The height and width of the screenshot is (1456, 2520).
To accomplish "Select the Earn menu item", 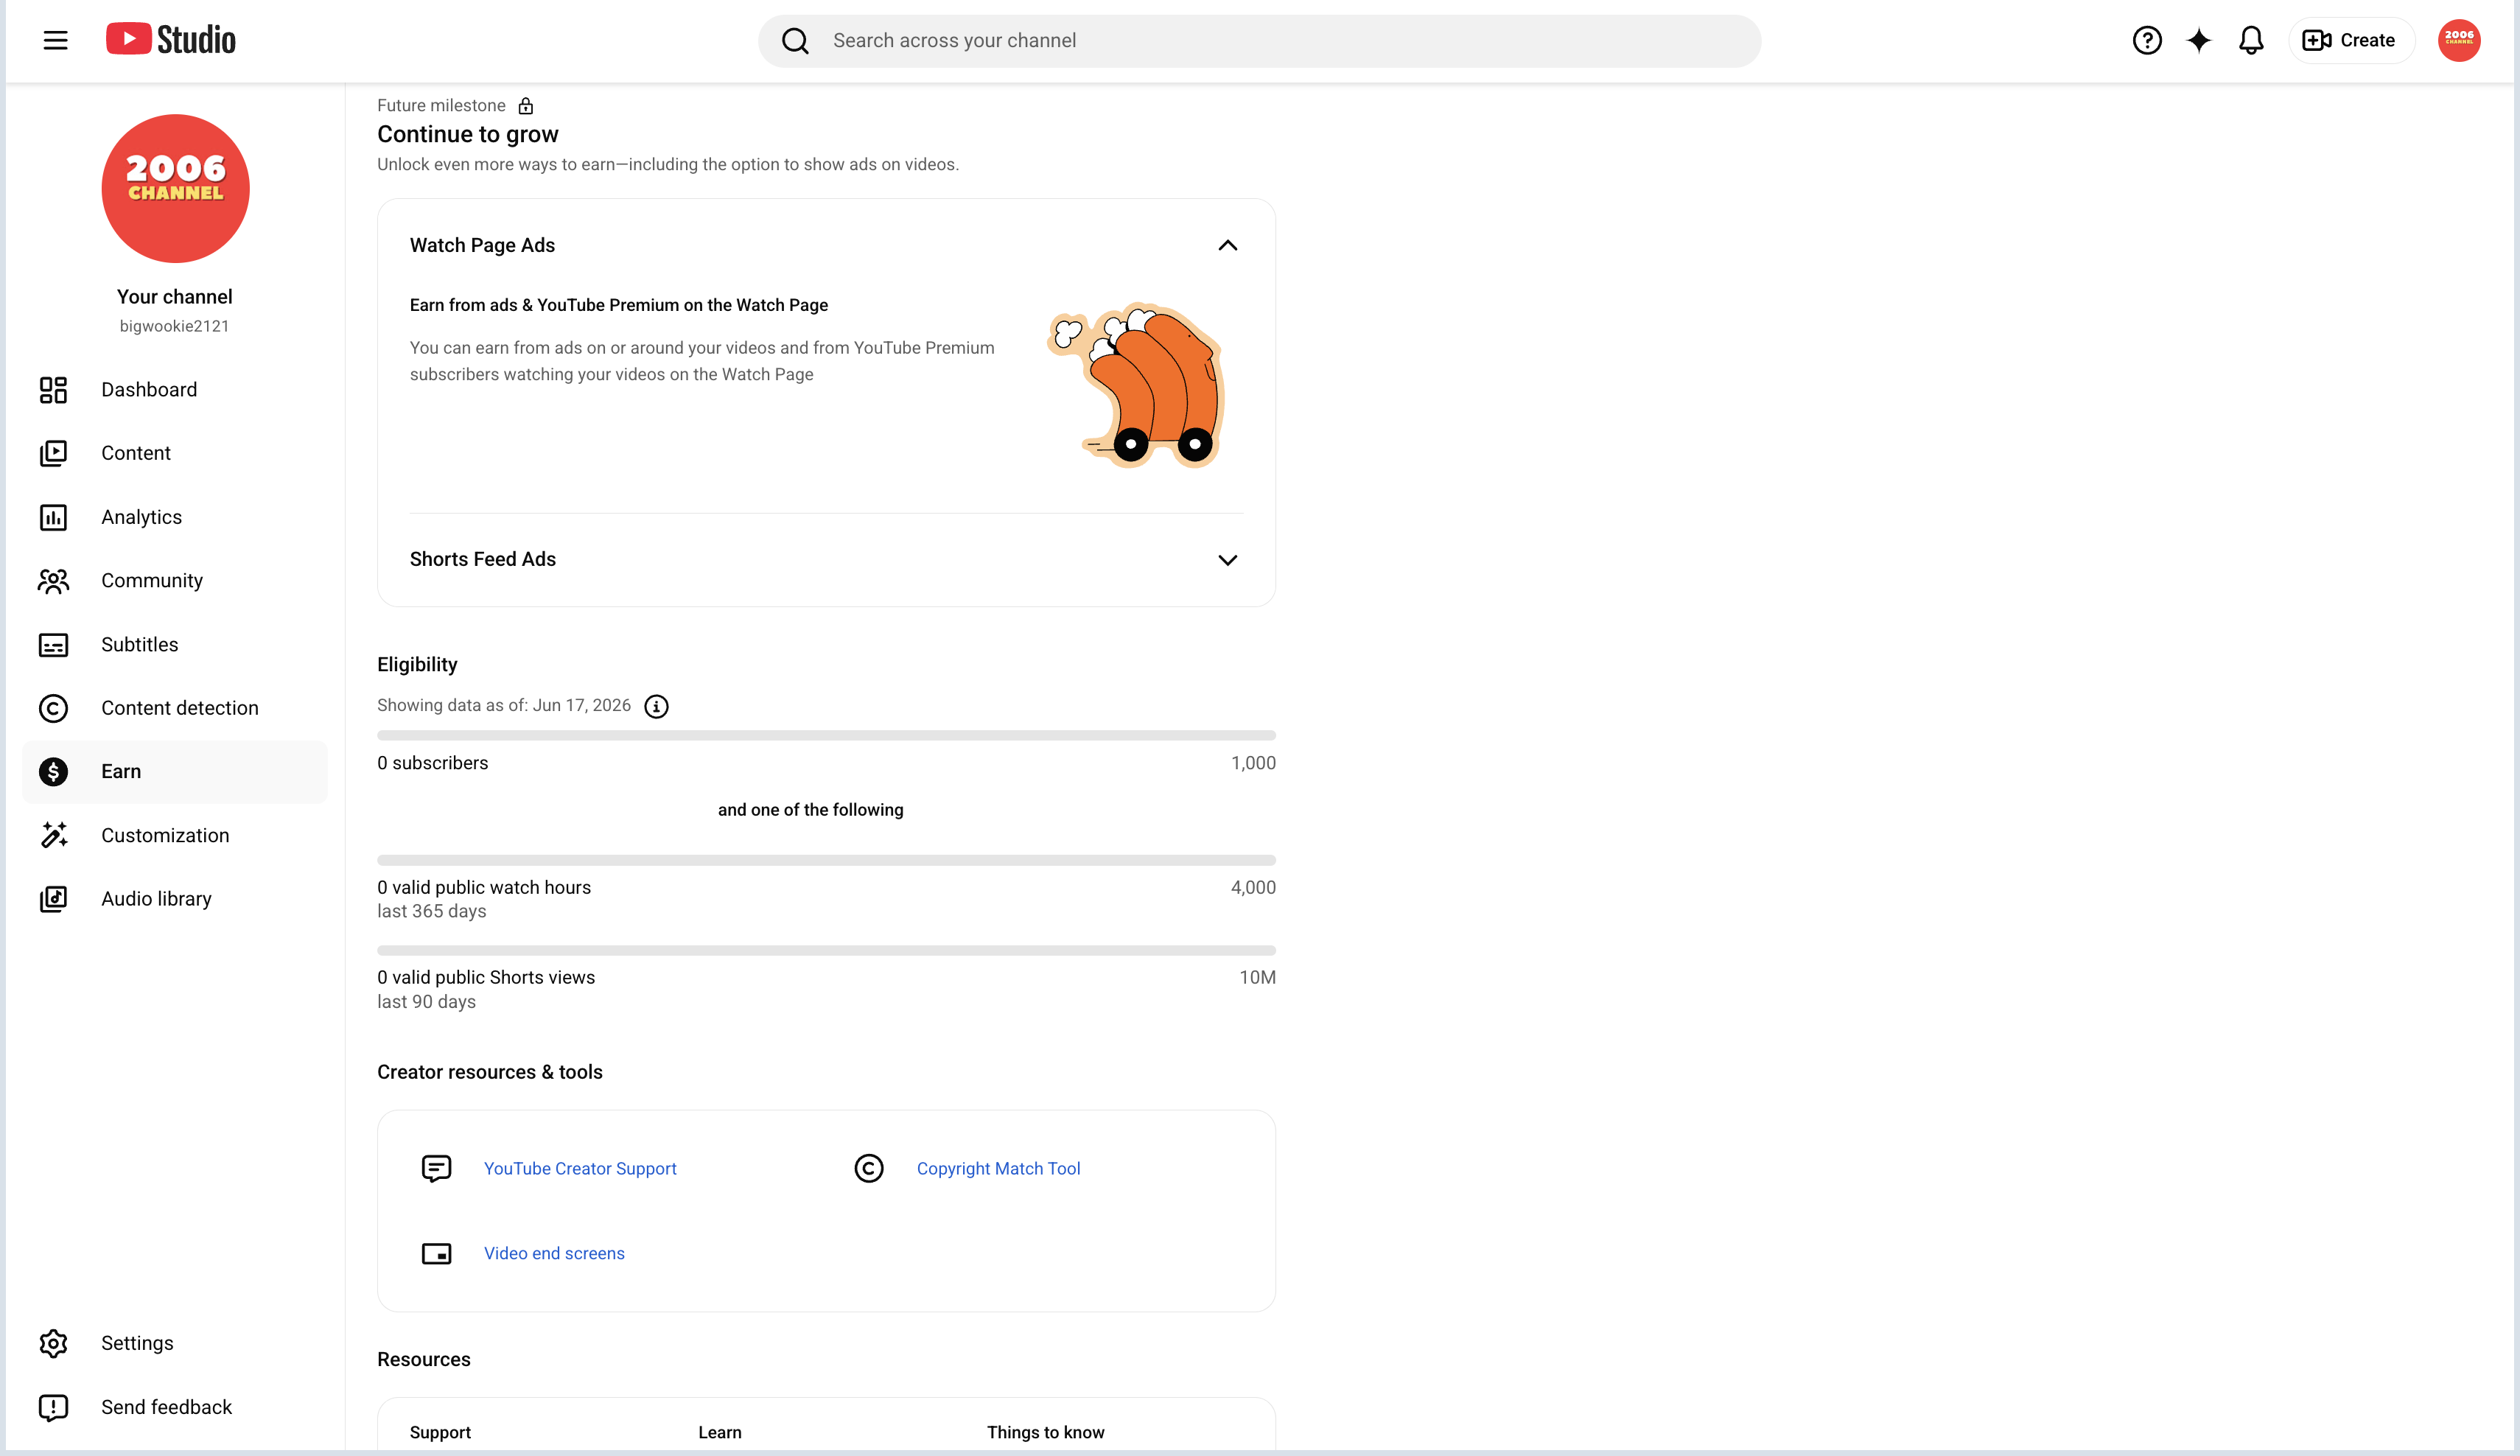I will click(x=175, y=772).
